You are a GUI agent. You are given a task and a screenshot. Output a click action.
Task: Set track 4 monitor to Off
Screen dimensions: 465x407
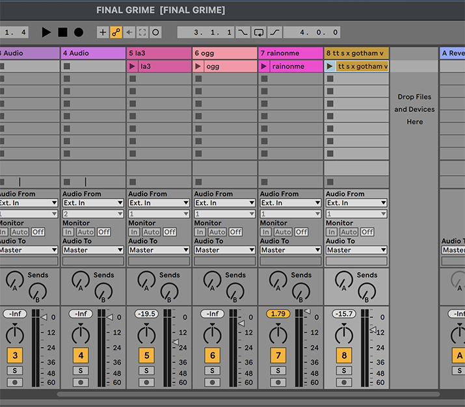tap(104, 232)
